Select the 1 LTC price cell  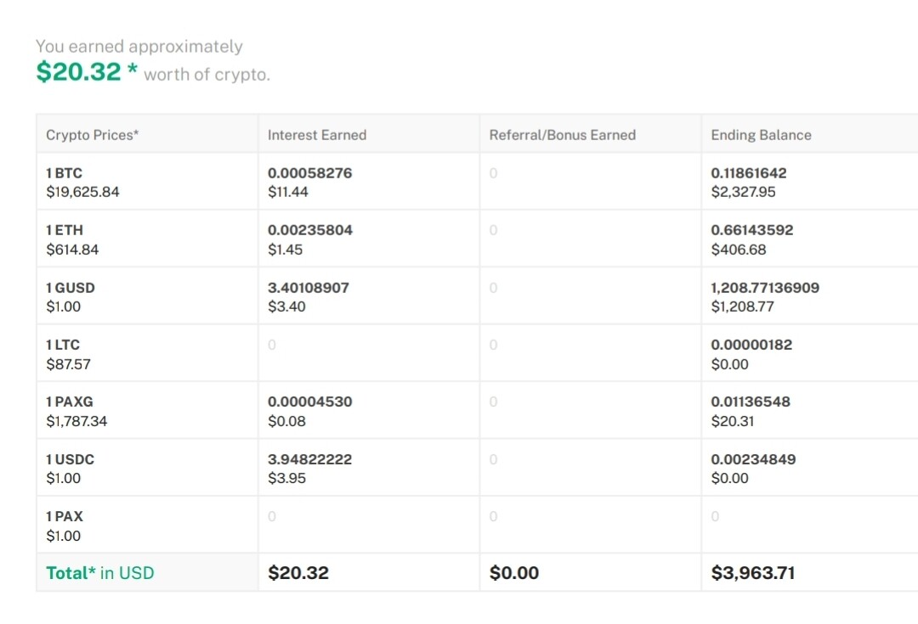(147, 354)
